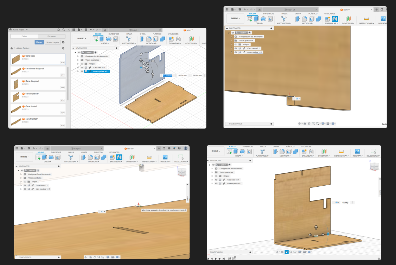The height and width of the screenshot is (265, 396).
Task: Pick the Hole tool in the data-panel window
Action: pos(116,39)
